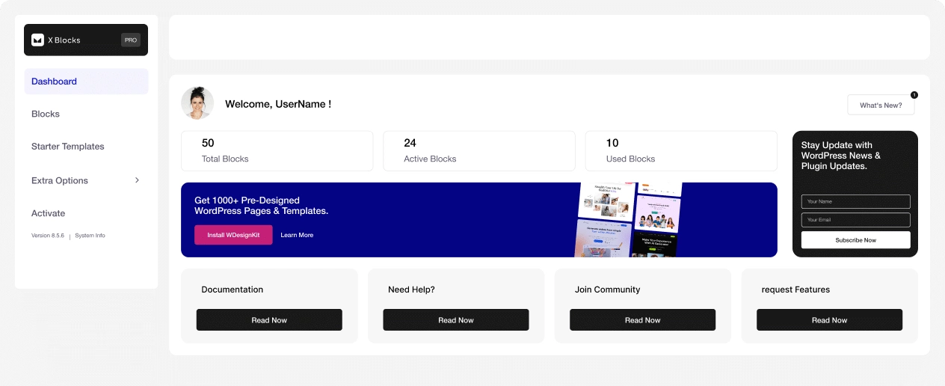The image size is (945, 386).
Task: Click Install WDesignKit button
Action: 233,235
